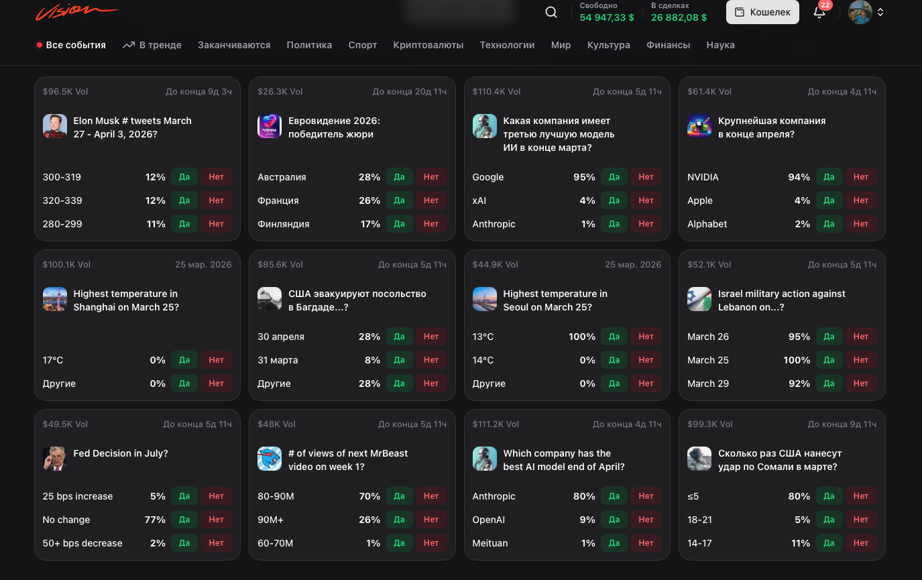Viewport: 922px width, 580px height.
Task: Switch to the Криптовалюты category tab
Action: [x=428, y=44]
